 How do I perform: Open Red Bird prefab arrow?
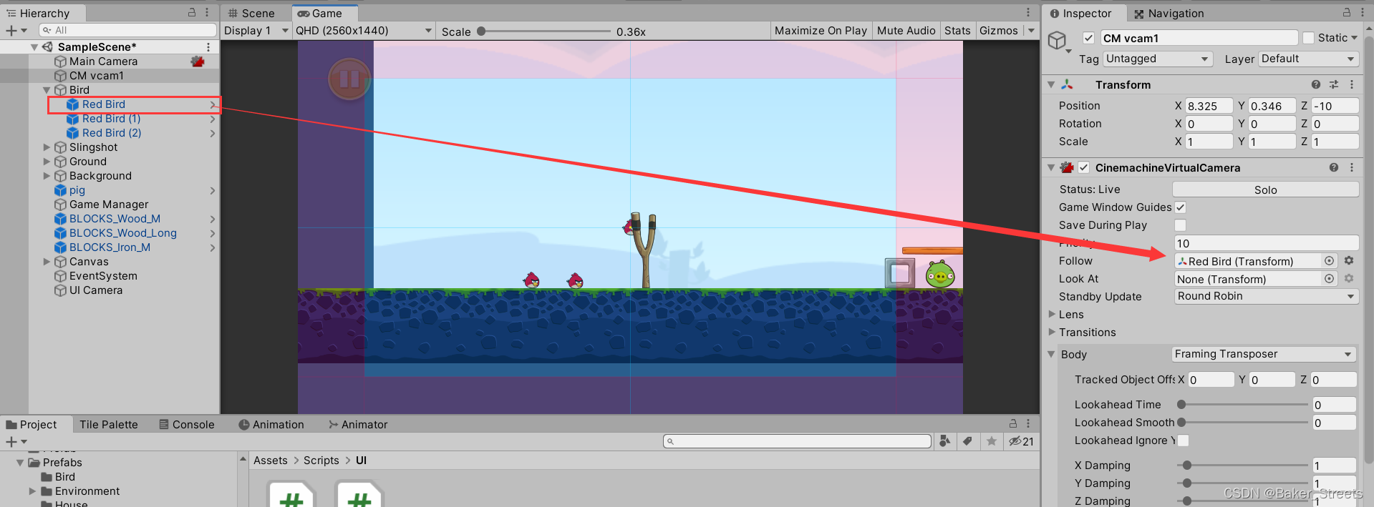tap(213, 104)
